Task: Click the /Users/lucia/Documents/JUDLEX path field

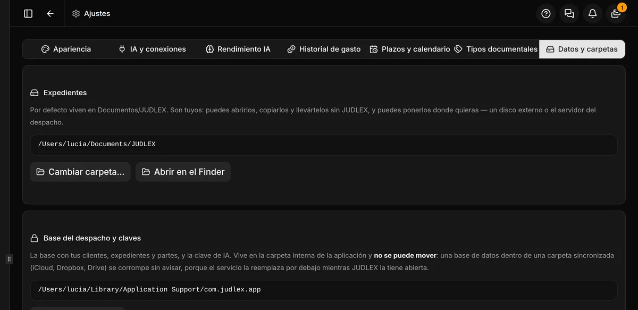Action: coord(324,145)
